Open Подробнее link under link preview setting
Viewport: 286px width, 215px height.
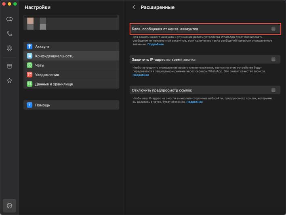pos(194,102)
